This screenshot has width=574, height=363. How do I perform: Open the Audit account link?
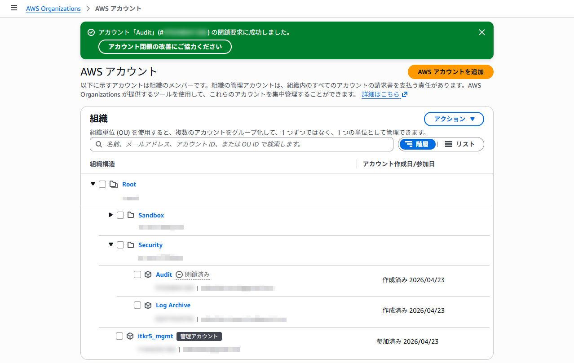(164, 274)
